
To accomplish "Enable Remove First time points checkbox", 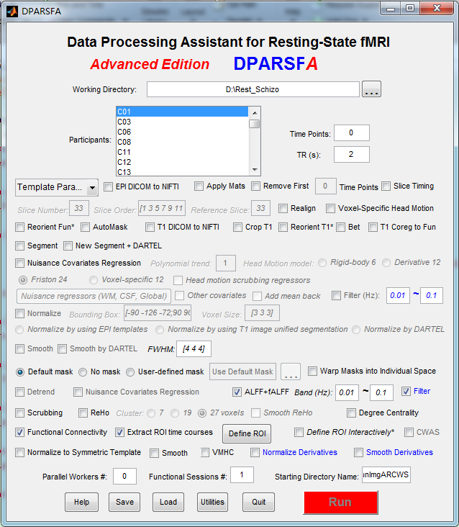I will 256,186.
